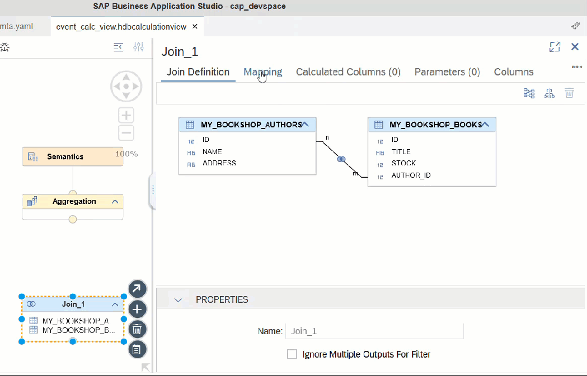Switch to the mta.yaml tab
The height and width of the screenshot is (376, 587).
[x=16, y=26]
